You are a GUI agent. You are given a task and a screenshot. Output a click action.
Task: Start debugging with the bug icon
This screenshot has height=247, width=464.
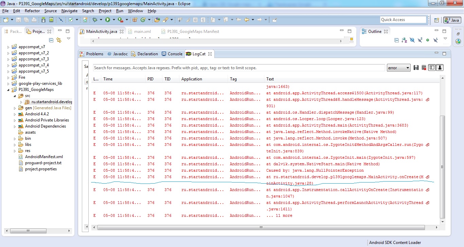[x=95, y=20]
